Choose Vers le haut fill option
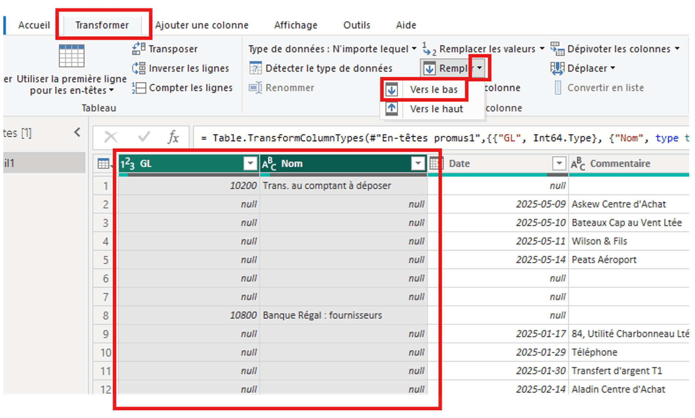Viewport: 695px width, 418px height. tap(436, 109)
